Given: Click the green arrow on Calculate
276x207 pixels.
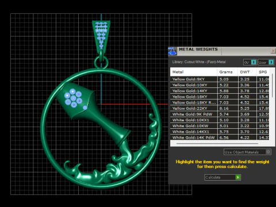Looking at the screenshot, I should (238, 177).
